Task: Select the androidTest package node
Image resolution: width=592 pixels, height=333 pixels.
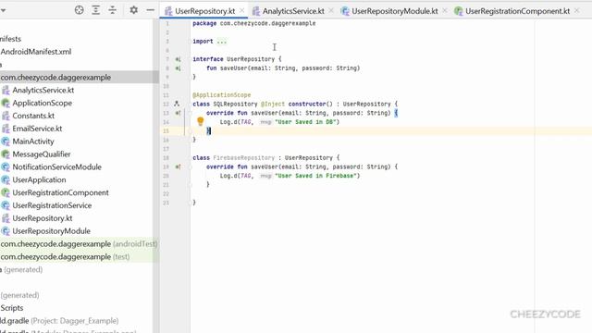Action: (x=79, y=244)
